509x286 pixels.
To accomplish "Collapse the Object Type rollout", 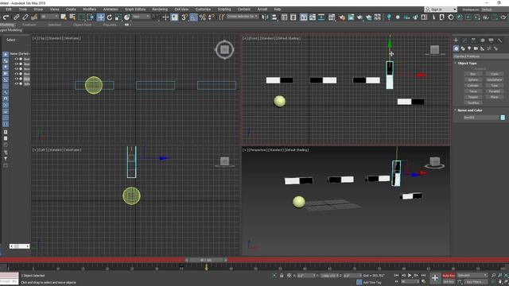I will pyautogui.click(x=467, y=64).
